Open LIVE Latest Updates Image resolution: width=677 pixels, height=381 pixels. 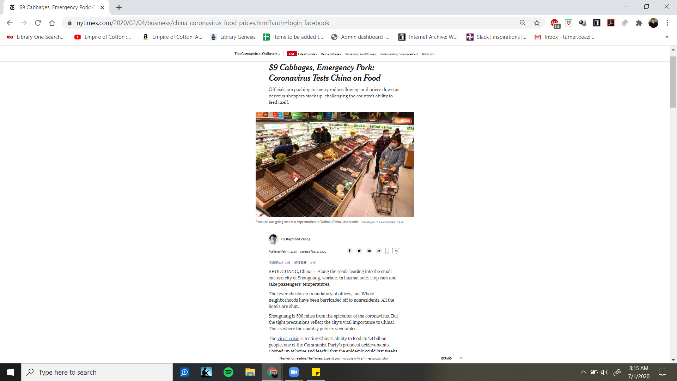pyautogui.click(x=302, y=54)
